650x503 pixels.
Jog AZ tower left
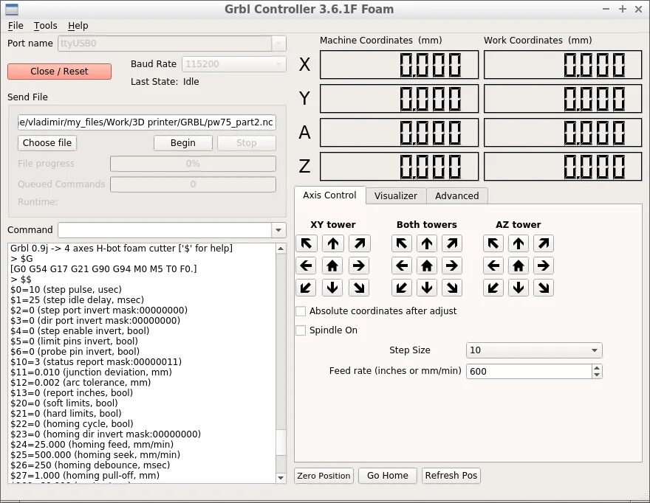493,266
